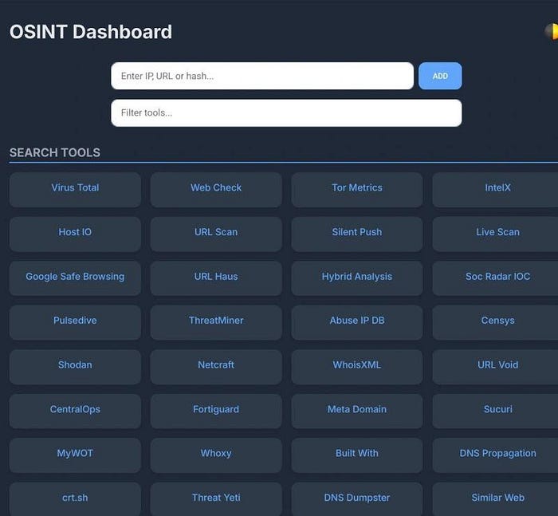The image size is (558, 516).
Task: Click the OSINT Dashboard title
Action: click(91, 32)
